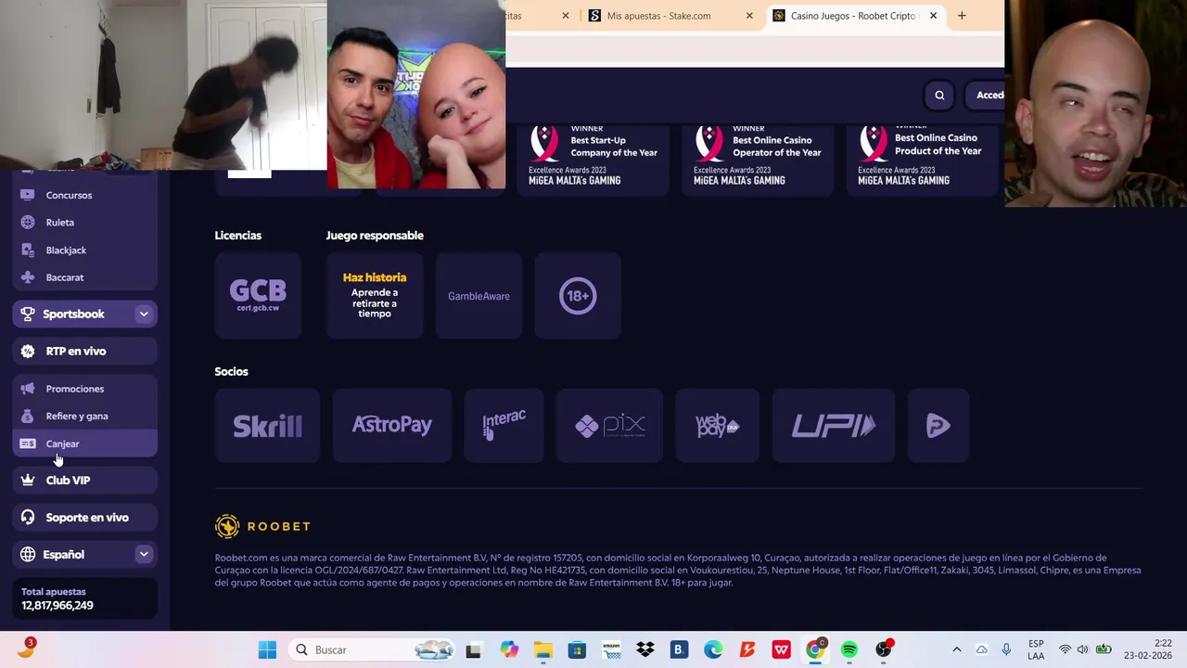Image resolution: width=1187 pixels, height=668 pixels.
Task: Launch Copilot from the taskbar
Action: coord(508,650)
